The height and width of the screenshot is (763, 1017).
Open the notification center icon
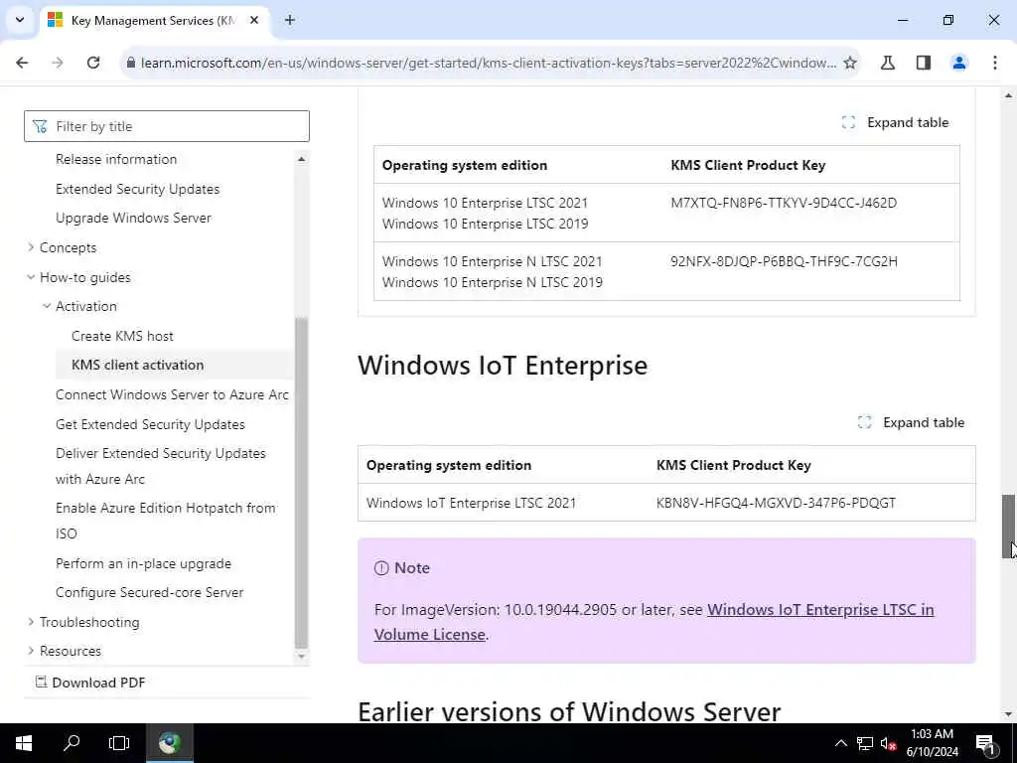(985, 744)
